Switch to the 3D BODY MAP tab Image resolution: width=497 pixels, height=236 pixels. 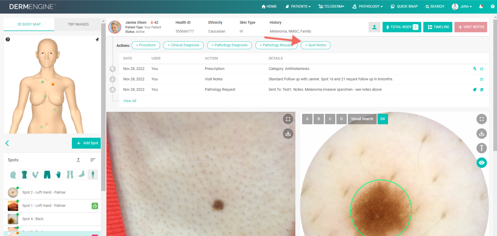29,24
